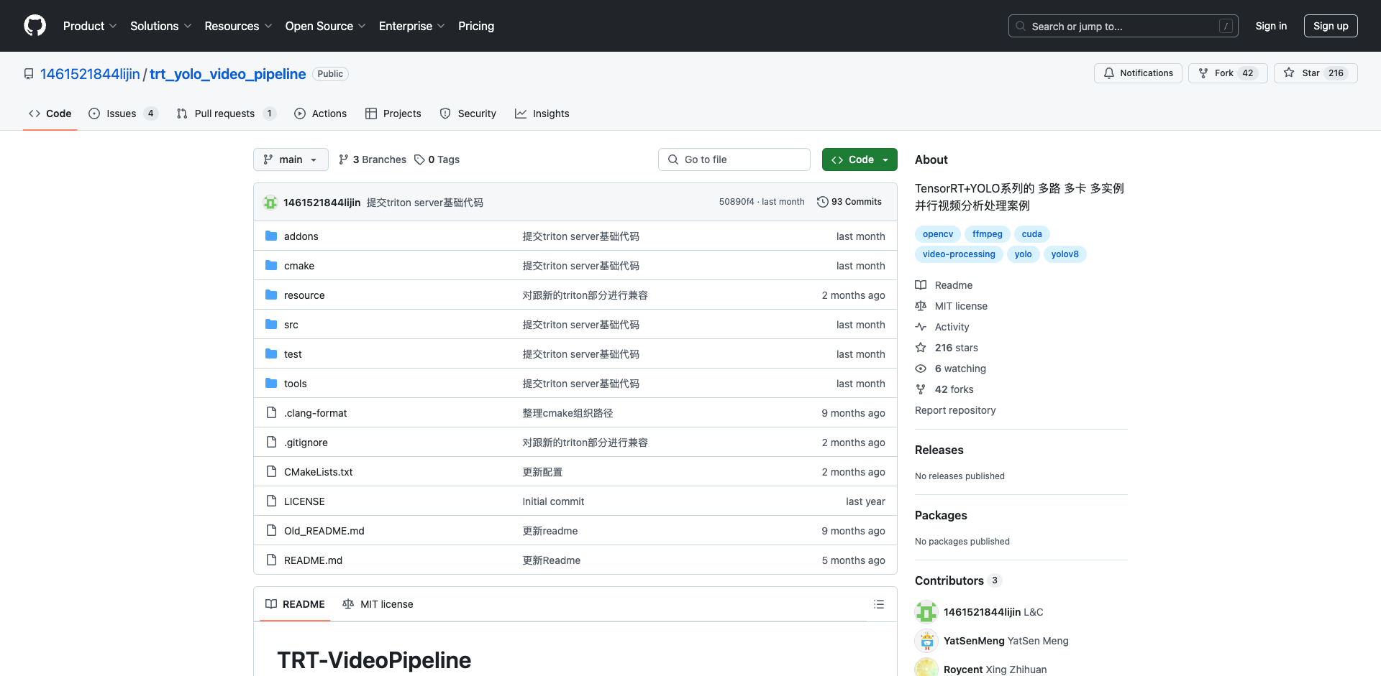Open the src folder
Image resolution: width=1381 pixels, height=676 pixels.
291,325
